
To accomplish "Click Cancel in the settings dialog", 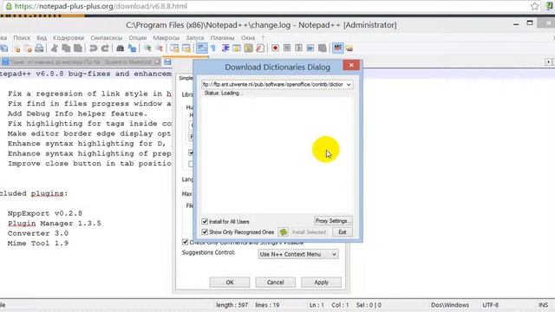I will click(x=276, y=283).
